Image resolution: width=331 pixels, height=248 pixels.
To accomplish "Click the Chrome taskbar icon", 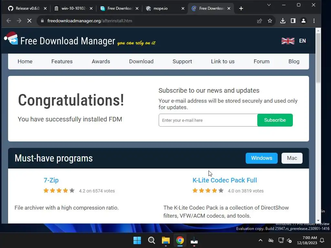I will 180,240.
